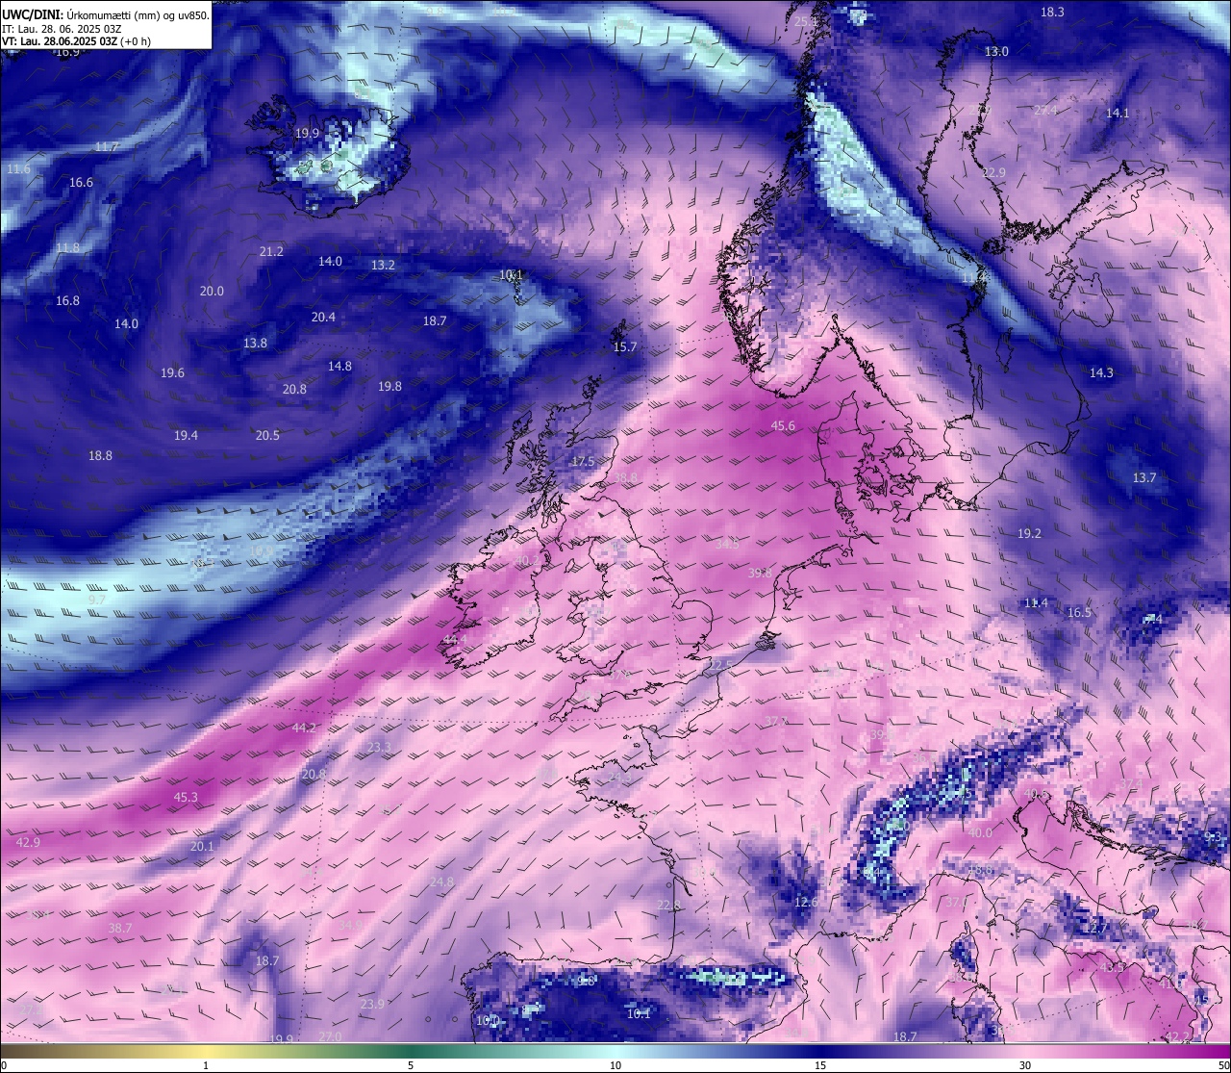This screenshot has height=1073, width=1231.
Task: Click the 14.8 value on the map
Action: pos(339,367)
